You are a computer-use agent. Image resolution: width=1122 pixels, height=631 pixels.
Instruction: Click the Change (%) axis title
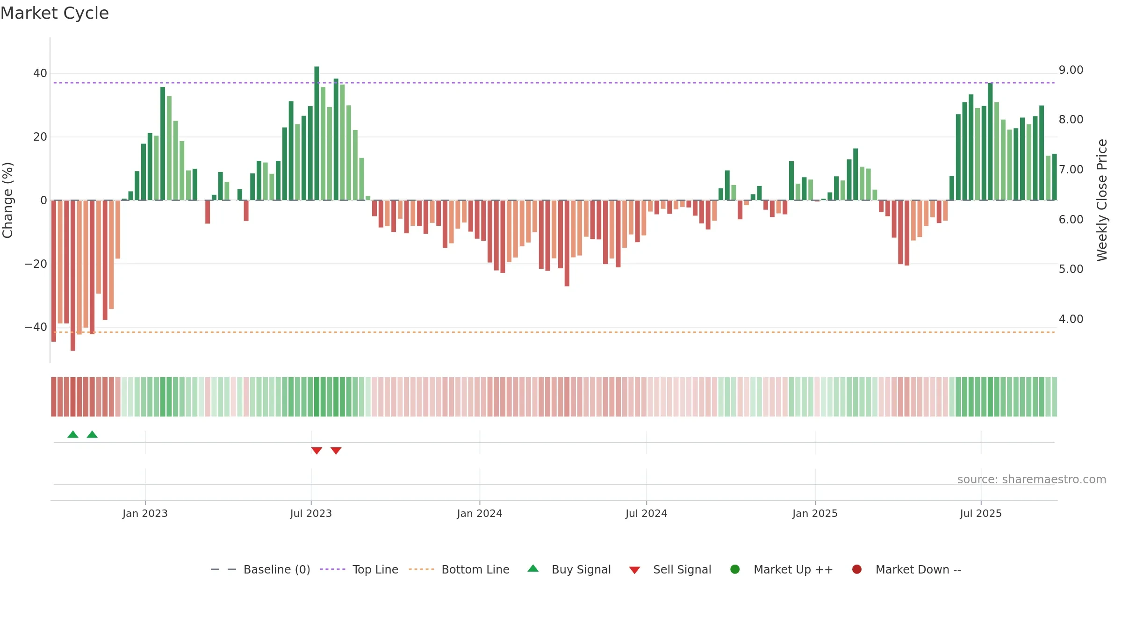pos(7,200)
